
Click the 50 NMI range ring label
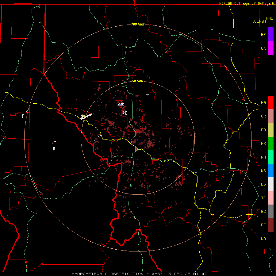coord(138,81)
